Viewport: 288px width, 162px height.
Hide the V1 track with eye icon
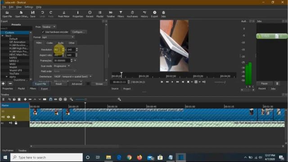pos(9,117)
